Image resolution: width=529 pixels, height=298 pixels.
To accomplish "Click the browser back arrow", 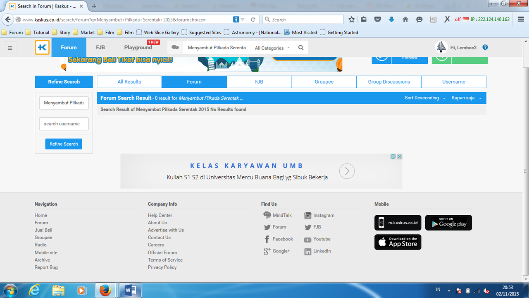I will click(7, 19).
